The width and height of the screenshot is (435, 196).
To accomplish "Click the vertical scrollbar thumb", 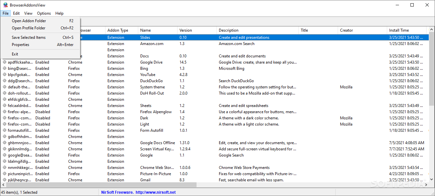I will click(x=432, y=69).
